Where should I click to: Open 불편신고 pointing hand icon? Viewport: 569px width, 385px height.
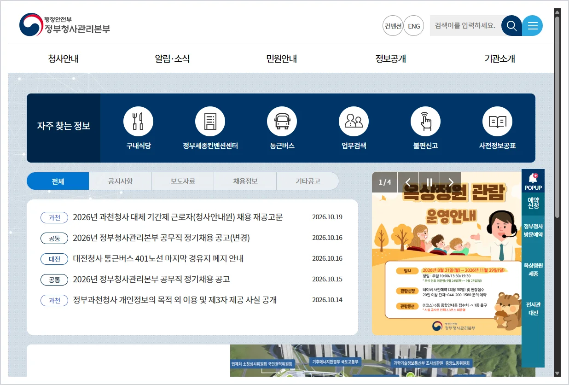click(x=425, y=122)
